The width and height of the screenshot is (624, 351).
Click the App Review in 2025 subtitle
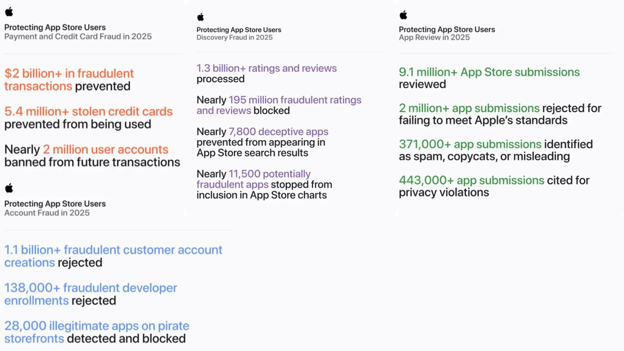tap(434, 37)
